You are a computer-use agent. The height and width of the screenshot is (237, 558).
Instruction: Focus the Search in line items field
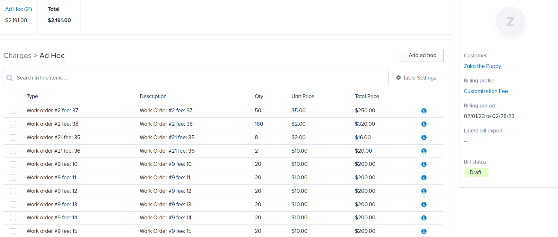pos(199,78)
